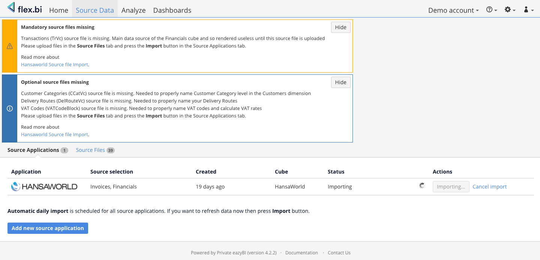Hide the optional source files notice
Viewport: 540px width, 260px height.
pos(340,82)
